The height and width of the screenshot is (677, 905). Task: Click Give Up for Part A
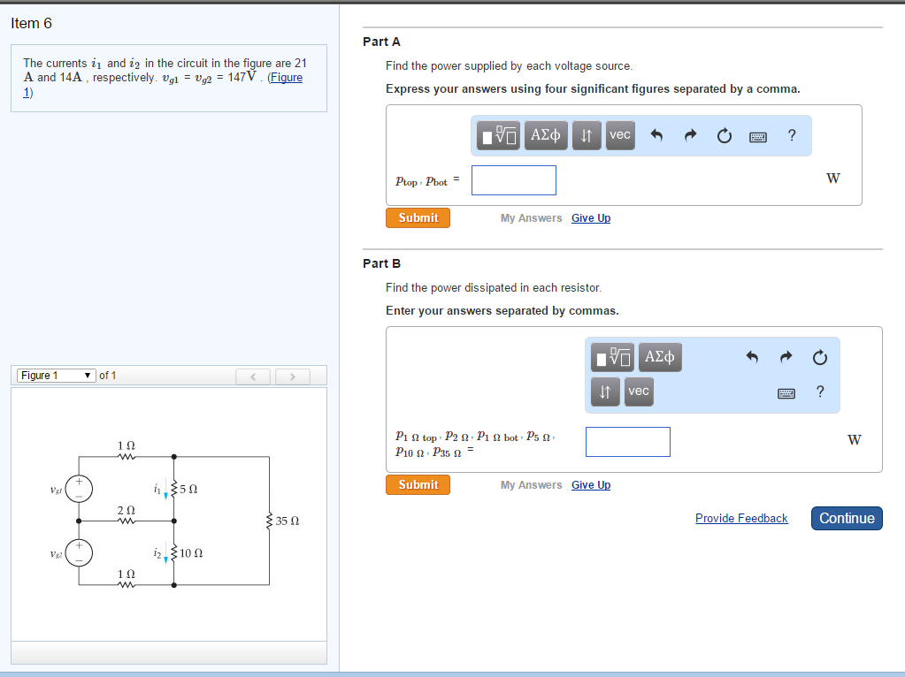tap(590, 217)
